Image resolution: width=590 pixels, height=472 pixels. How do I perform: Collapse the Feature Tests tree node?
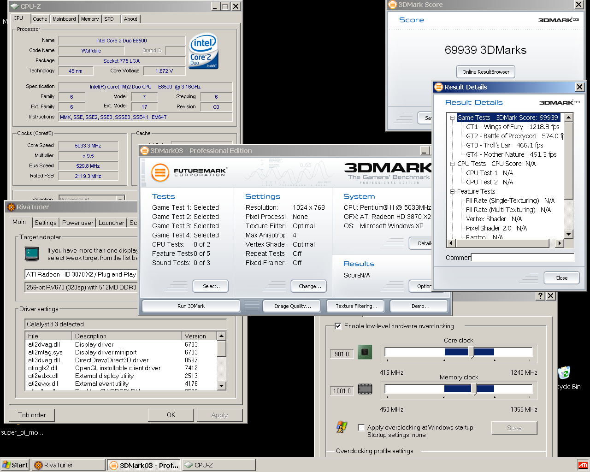(x=453, y=191)
